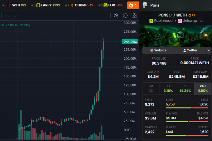The height and width of the screenshot is (141, 212).
Task: Click the PRICE USD $0.3468 box
Action: coord(159,61)
